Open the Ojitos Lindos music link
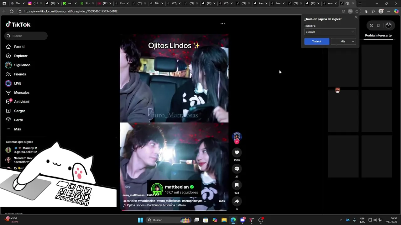401x225 pixels. pos(154,205)
